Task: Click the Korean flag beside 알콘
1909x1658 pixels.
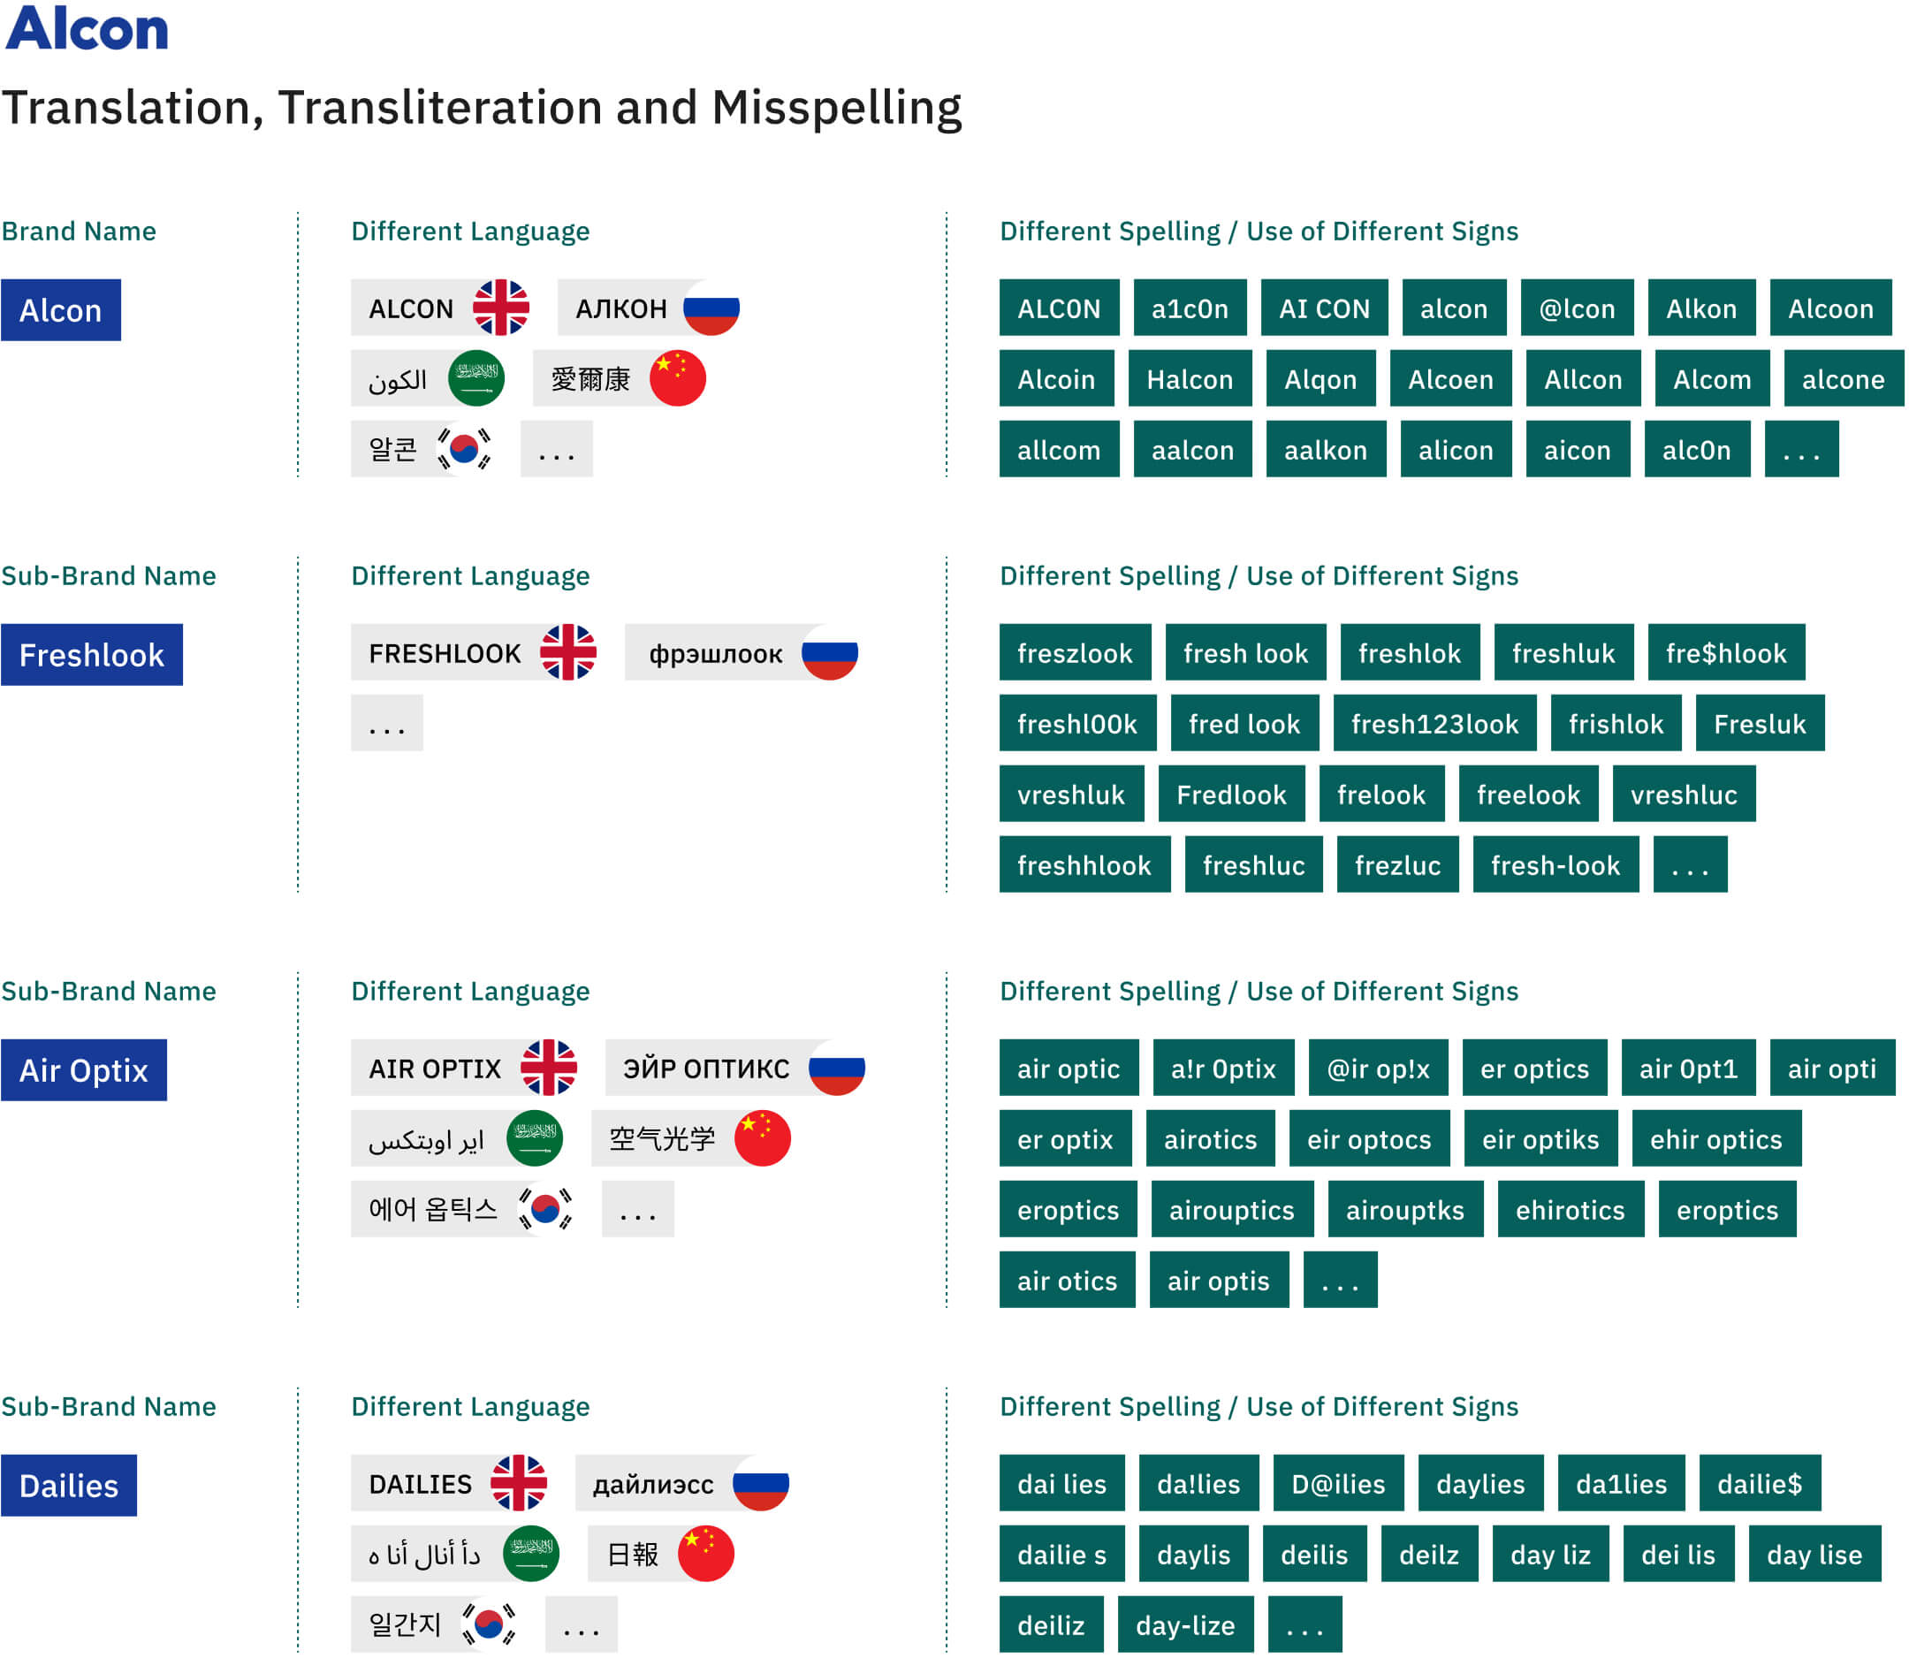Action: point(464,449)
